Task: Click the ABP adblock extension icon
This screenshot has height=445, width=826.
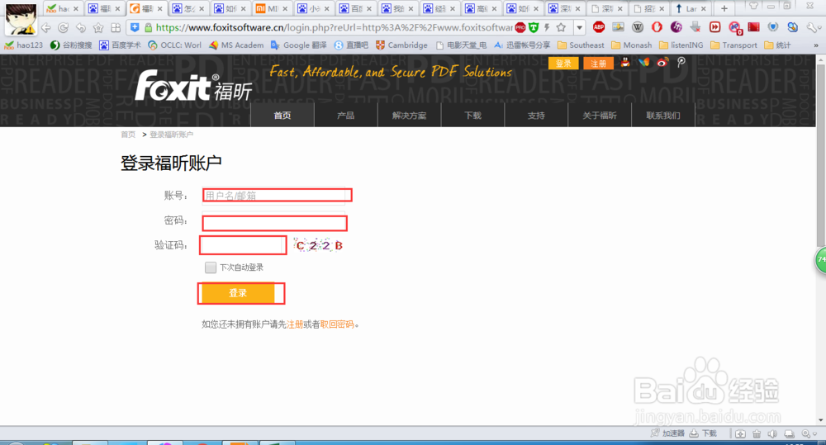Action: click(x=598, y=27)
